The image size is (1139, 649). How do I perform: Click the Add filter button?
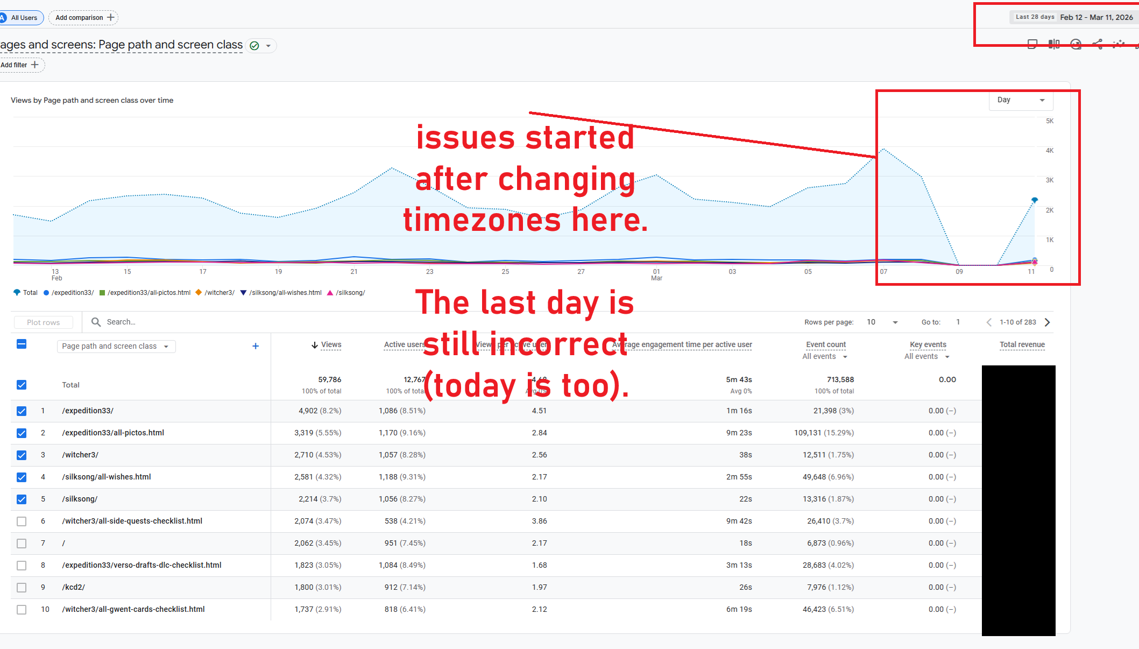(x=20, y=65)
